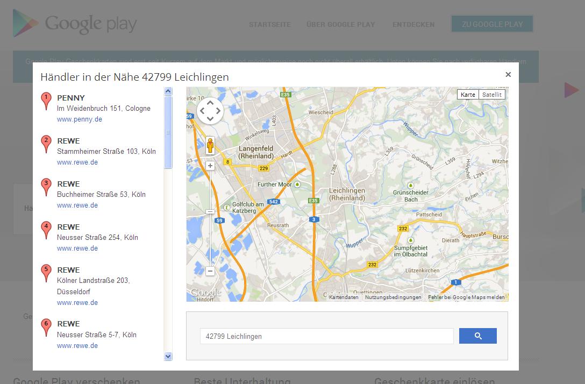
Task: Click the Google logo on the map
Action: [x=205, y=292]
